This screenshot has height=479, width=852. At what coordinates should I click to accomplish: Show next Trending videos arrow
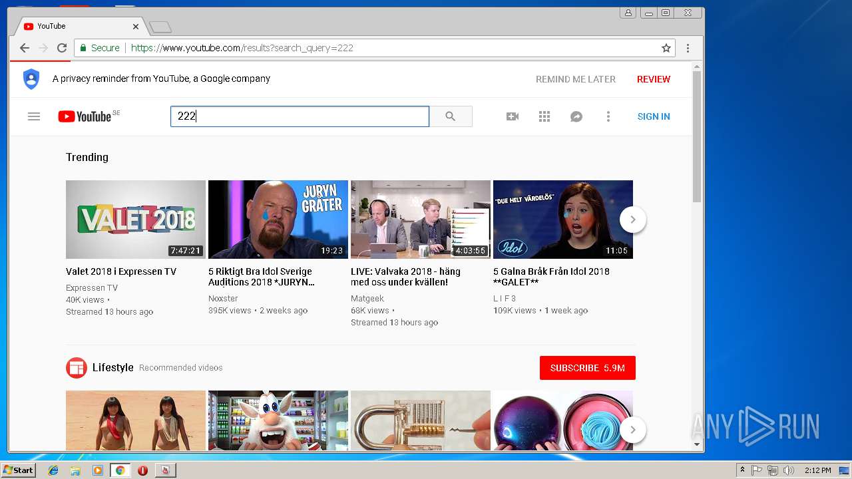pyautogui.click(x=633, y=220)
